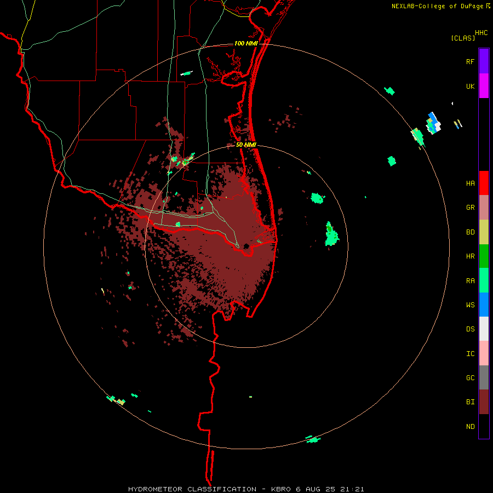Click the BD legend label
This screenshot has height=493, width=493.
pyautogui.click(x=470, y=232)
